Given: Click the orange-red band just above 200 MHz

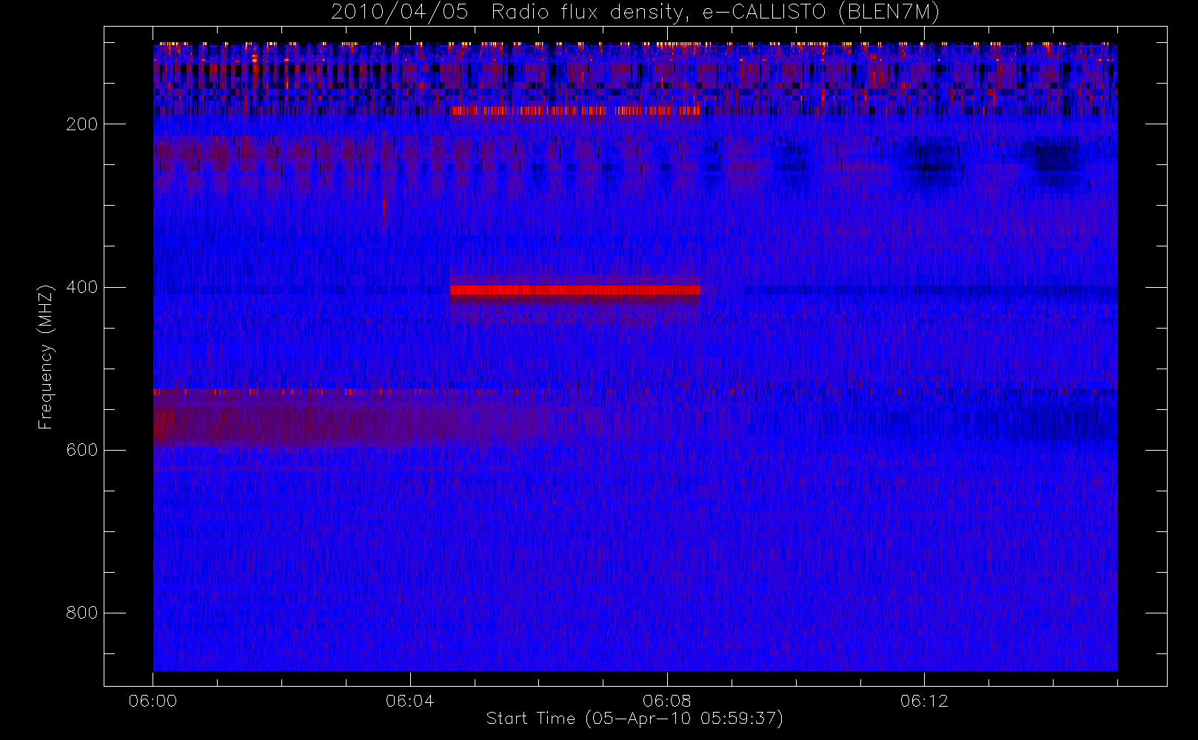Looking at the screenshot, I should click(x=575, y=111).
